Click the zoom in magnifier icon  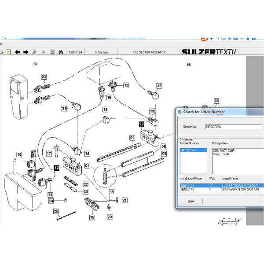pos(36,52)
